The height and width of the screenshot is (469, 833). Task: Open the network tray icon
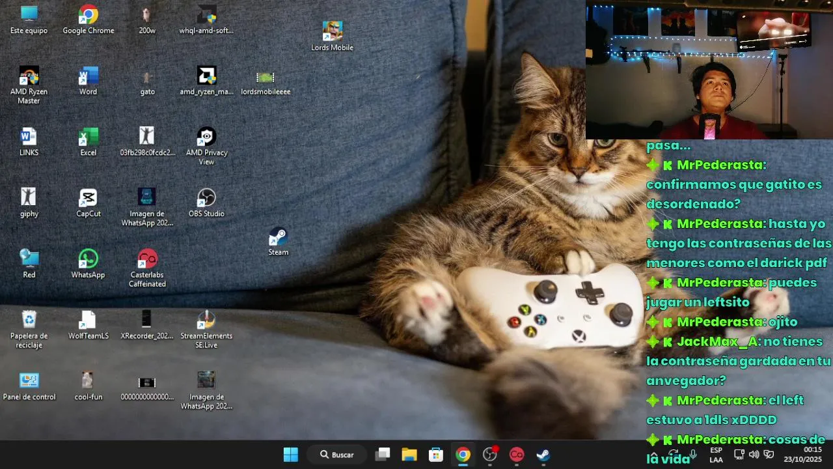point(739,455)
